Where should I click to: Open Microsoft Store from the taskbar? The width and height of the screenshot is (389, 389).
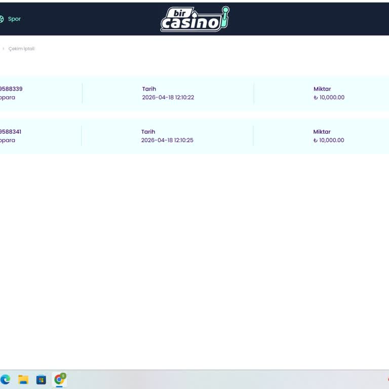tap(41, 380)
